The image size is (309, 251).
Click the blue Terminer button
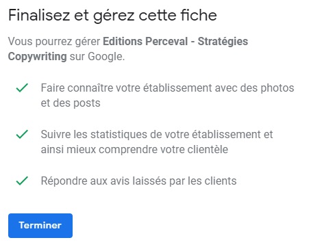coord(40,226)
